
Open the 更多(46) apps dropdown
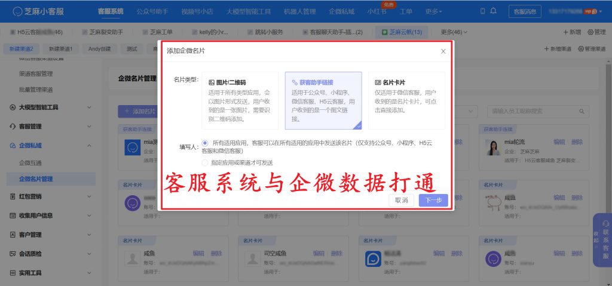point(454,32)
